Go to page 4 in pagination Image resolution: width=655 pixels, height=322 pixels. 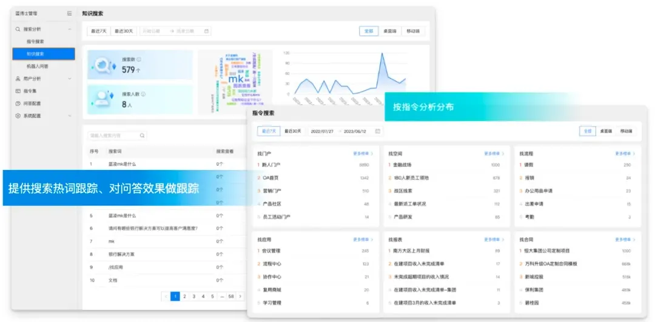203,297
